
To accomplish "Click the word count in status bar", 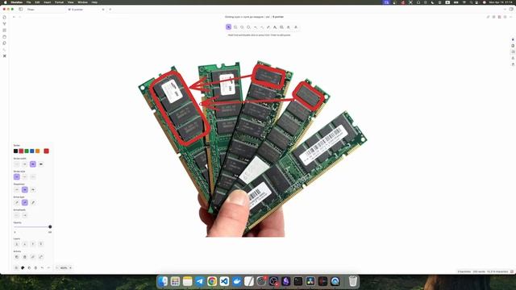I will [479, 271].
